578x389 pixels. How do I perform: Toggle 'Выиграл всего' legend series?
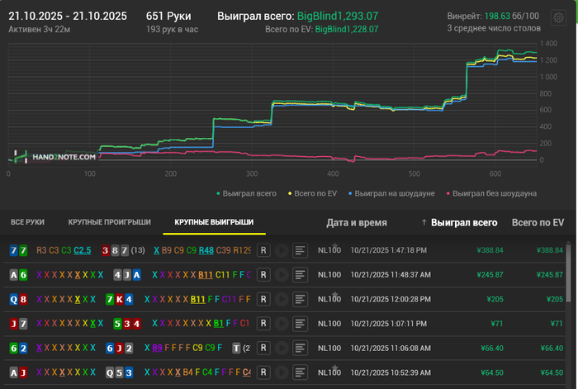pos(246,193)
